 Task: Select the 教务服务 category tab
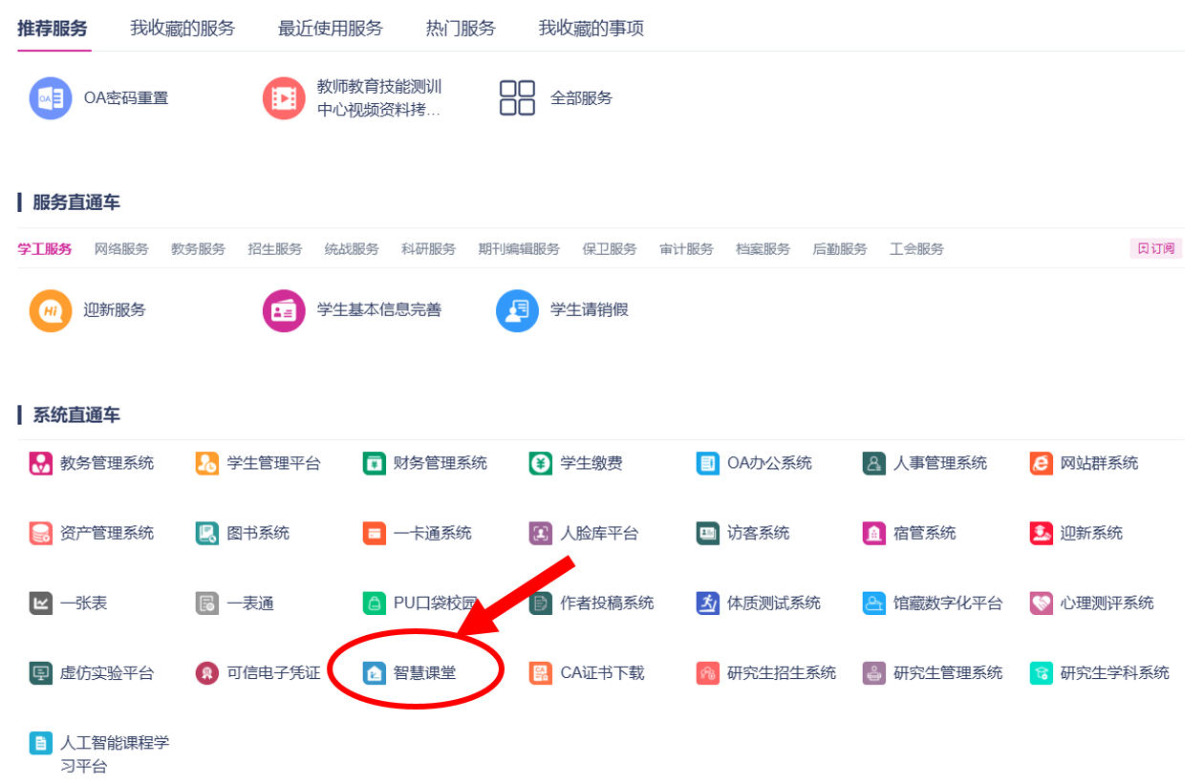(x=198, y=249)
